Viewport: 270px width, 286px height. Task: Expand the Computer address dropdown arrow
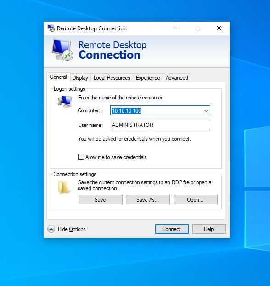[x=206, y=110]
